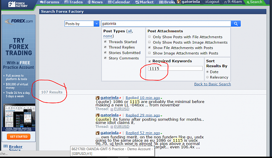
Task: Toggle Story Comments checkbox
Action: [x=105, y=58]
